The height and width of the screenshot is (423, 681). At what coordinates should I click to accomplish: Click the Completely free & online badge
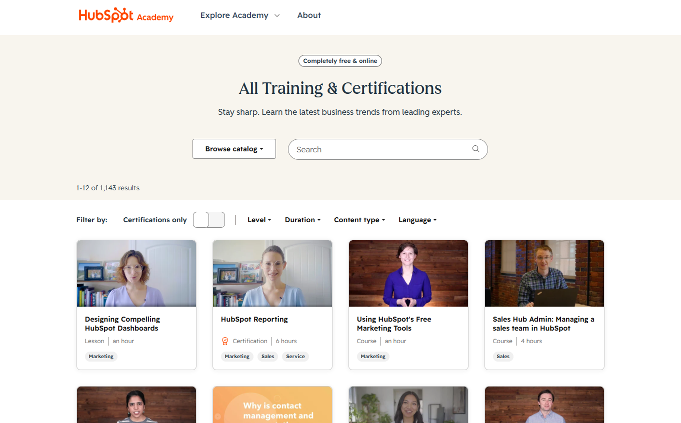point(340,61)
